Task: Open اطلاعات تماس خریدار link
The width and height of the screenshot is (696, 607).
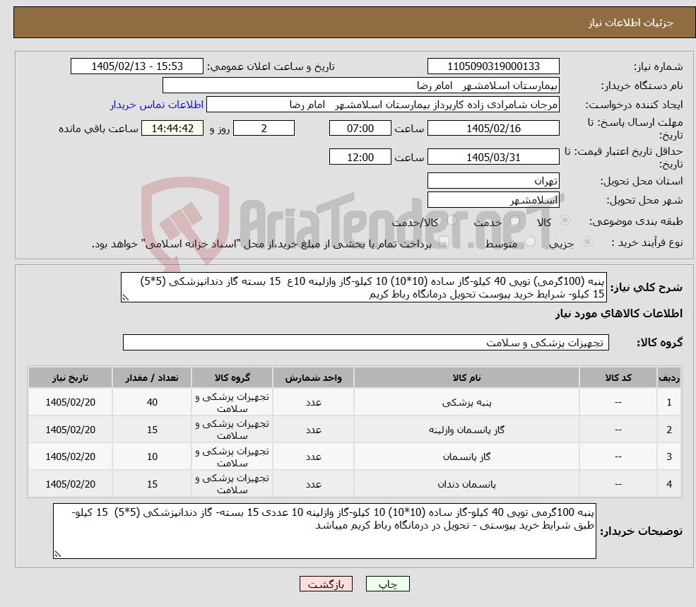Action: click(x=157, y=105)
